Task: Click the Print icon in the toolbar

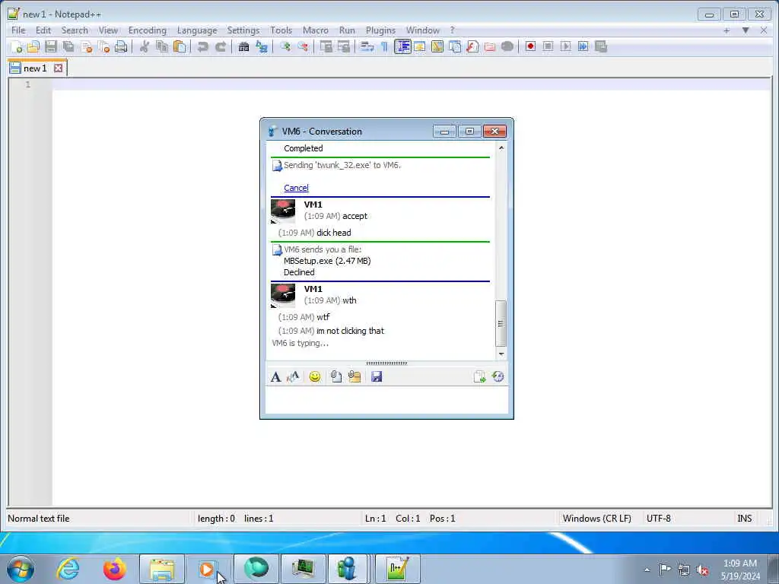Action: pos(121,46)
